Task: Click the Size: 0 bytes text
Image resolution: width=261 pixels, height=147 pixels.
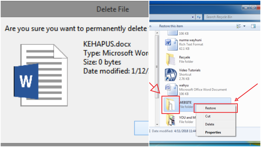Action: [x=102, y=62]
